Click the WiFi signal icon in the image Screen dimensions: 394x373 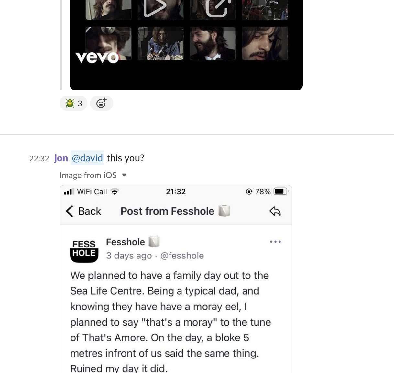tap(115, 191)
